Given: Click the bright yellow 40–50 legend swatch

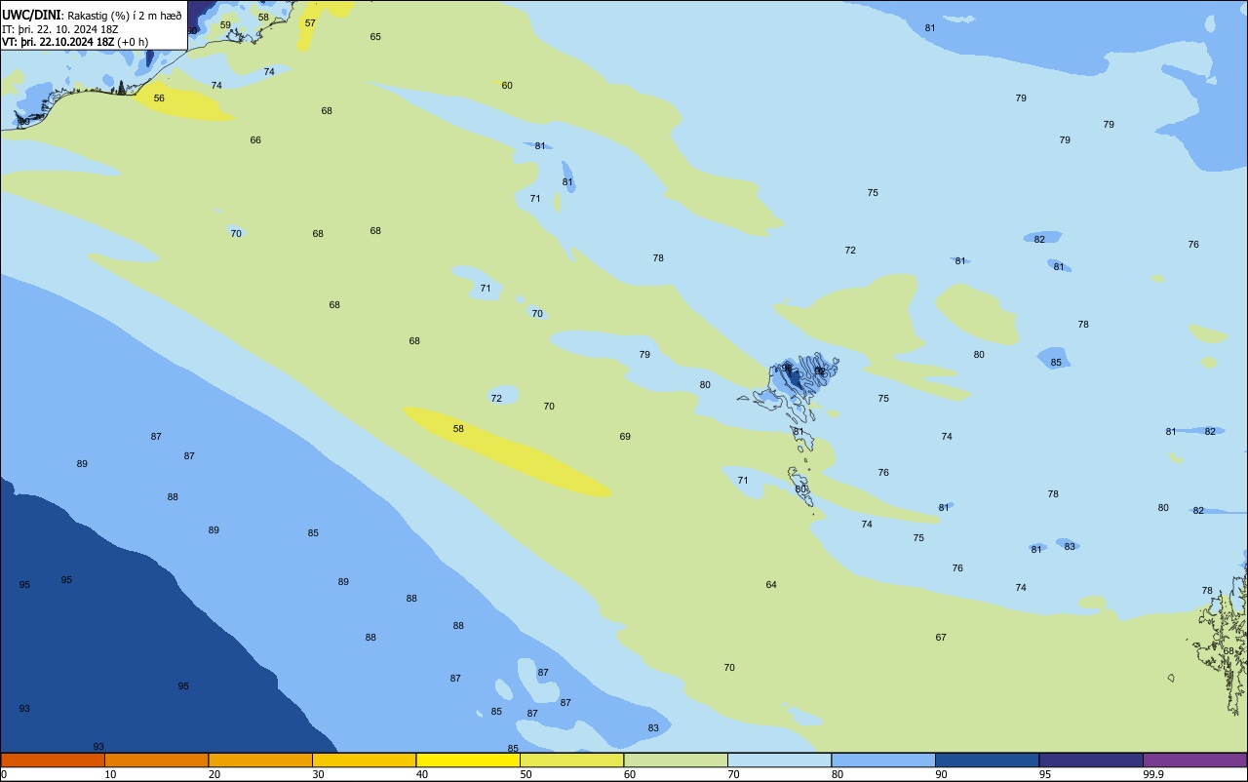Looking at the screenshot, I should click(x=468, y=760).
